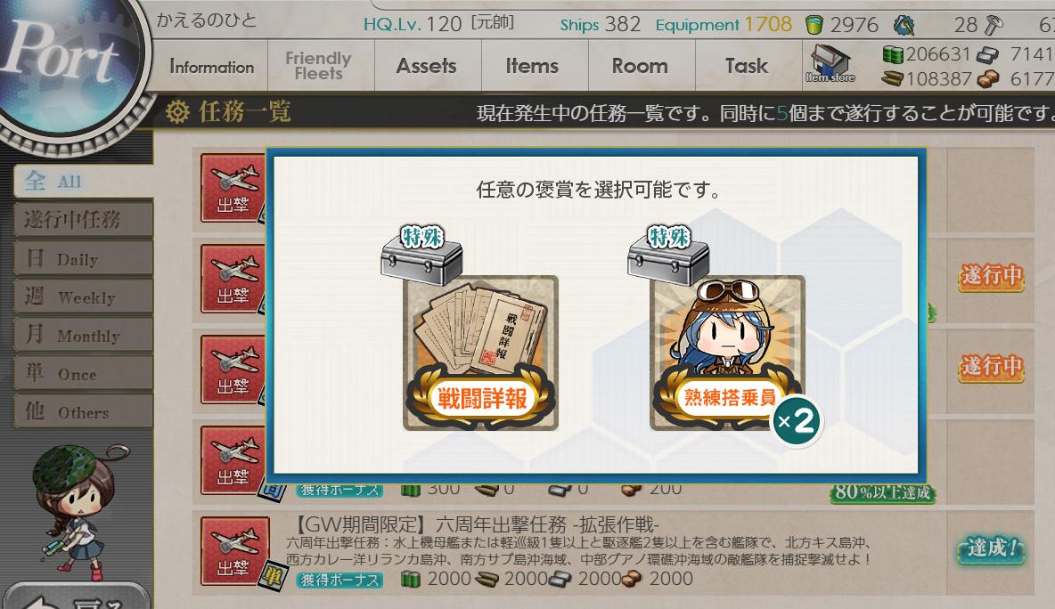Switch to the Daily quest filter
Image resolution: width=1055 pixels, height=609 pixels.
click(x=84, y=259)
